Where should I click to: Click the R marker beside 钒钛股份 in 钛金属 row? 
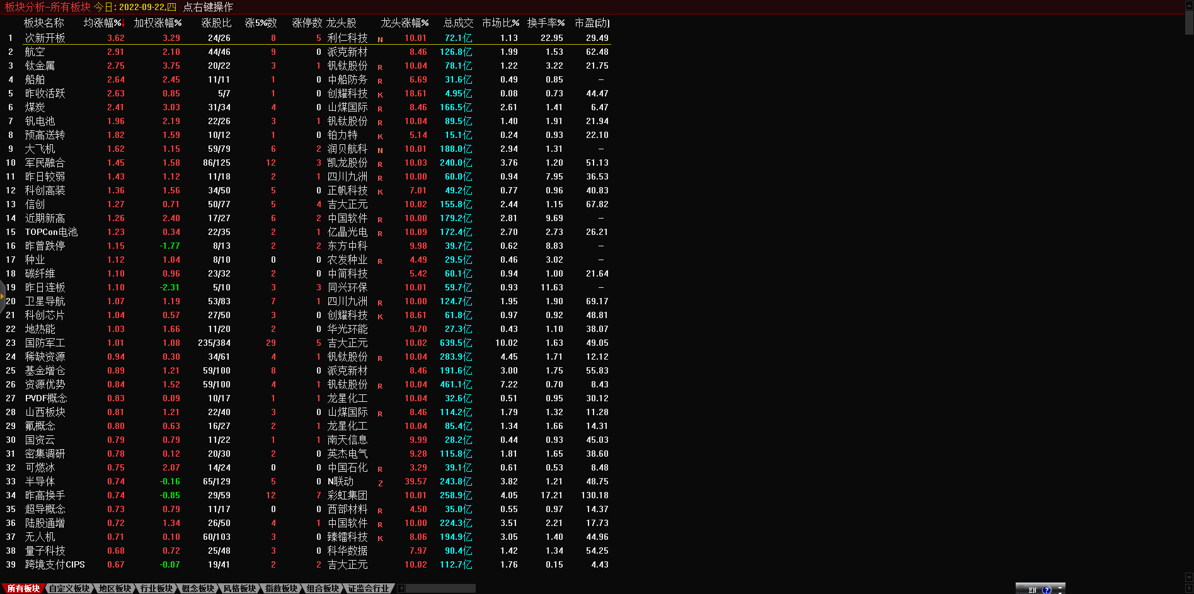point(380,67)
